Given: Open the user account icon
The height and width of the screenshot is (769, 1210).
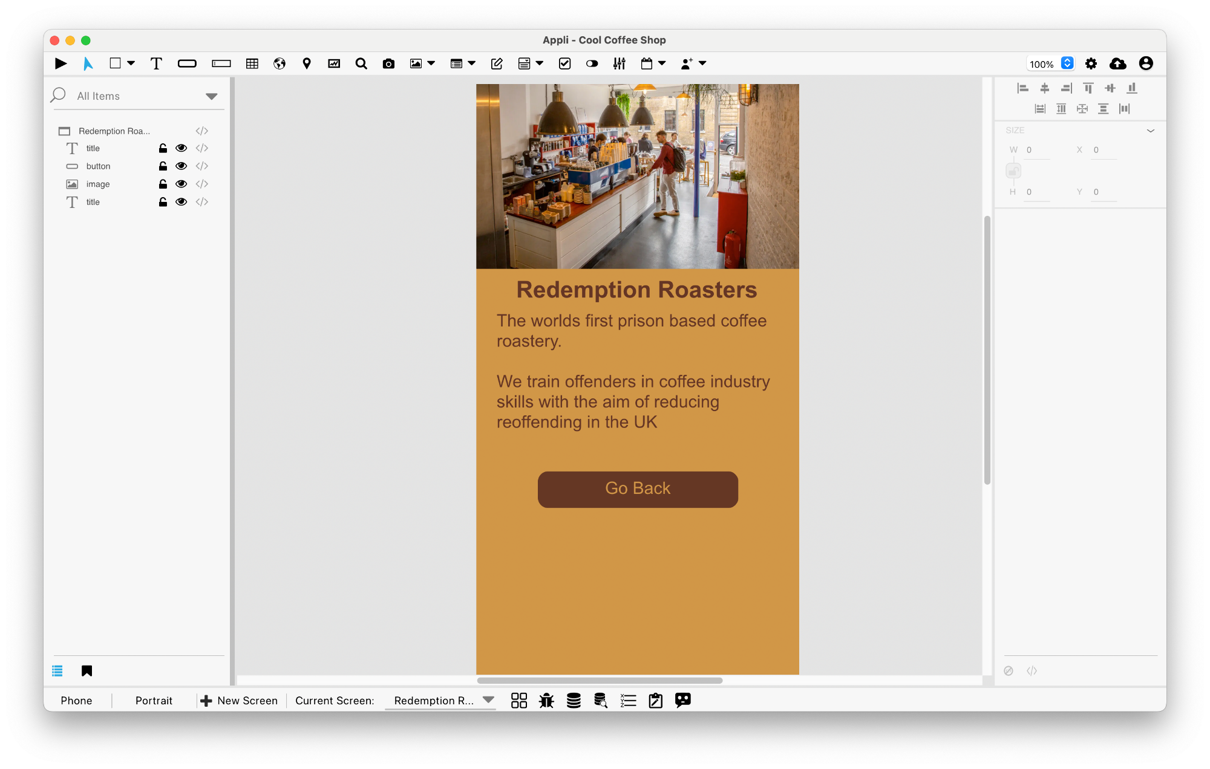Looking at the screenshot, I should click(x=1146, y=63).
